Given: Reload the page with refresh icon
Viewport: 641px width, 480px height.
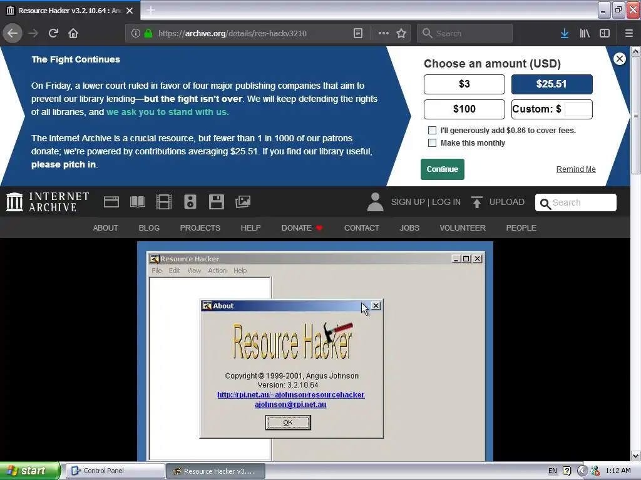Looking at the screenshot, I should tap(53, 33).
